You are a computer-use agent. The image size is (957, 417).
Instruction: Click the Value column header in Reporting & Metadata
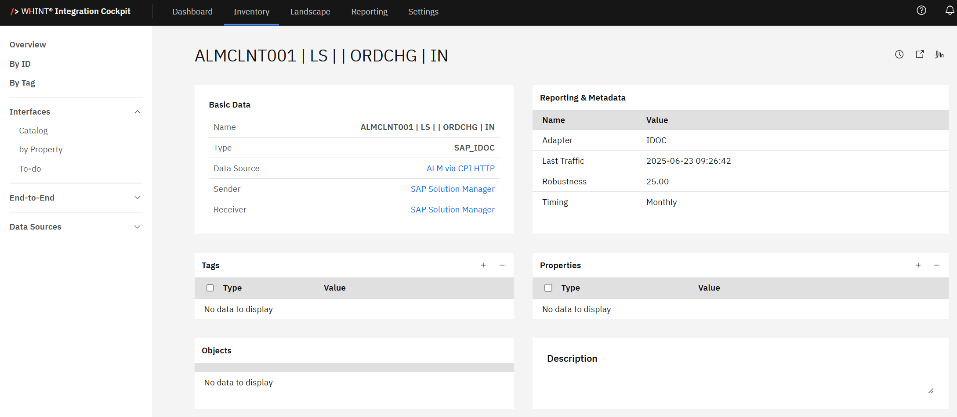coord(657,120)
